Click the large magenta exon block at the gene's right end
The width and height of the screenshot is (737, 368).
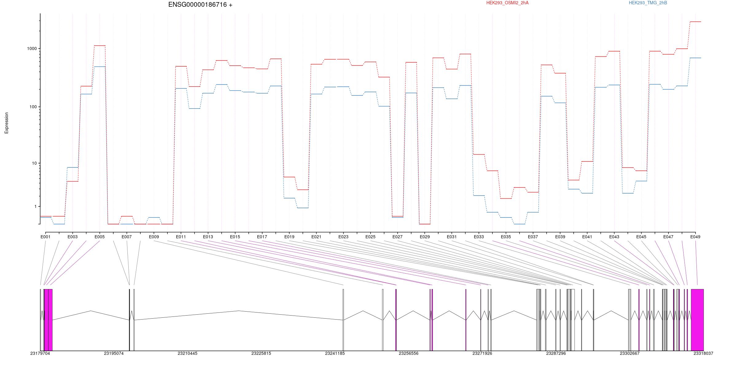click(697, 320)
